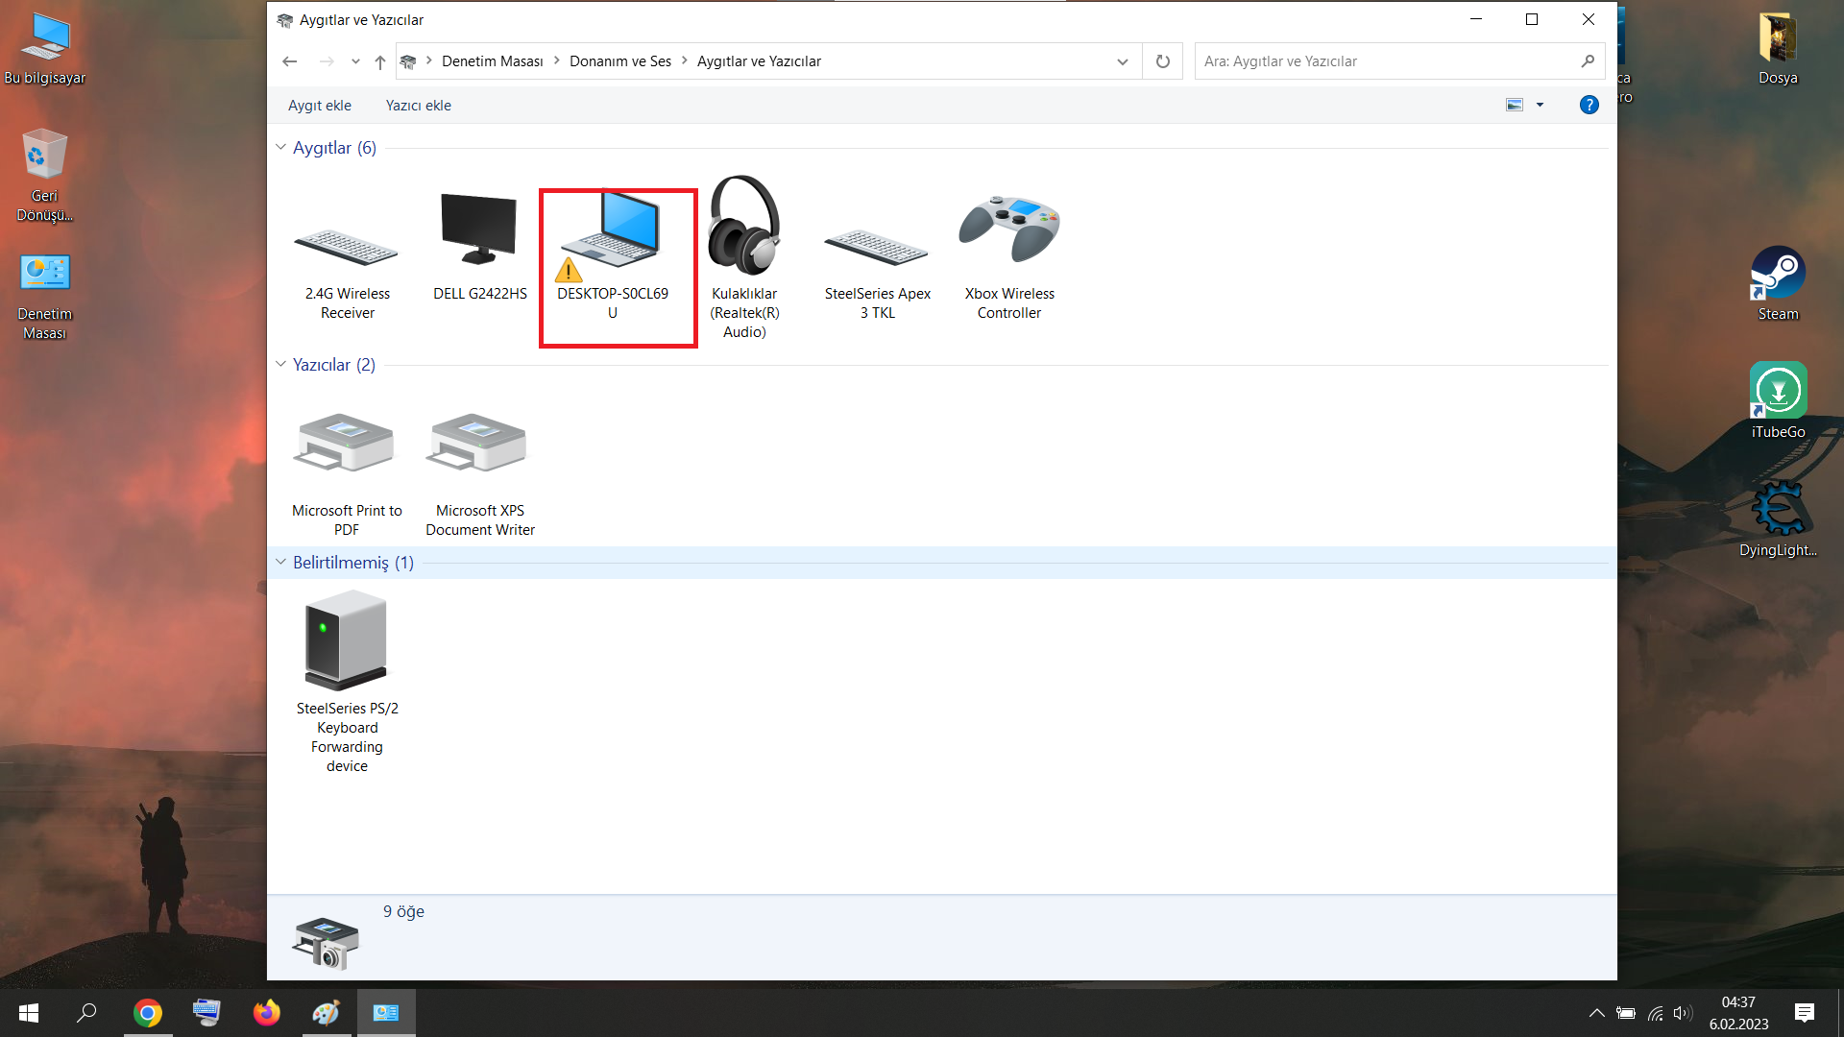Click the search magnifier icon
The height and width of the screenshot is (1037, 1844).
coord(1588,61)
